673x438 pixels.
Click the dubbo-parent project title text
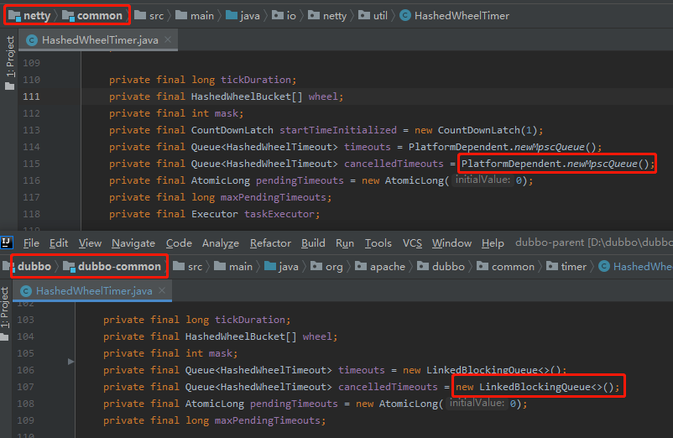(x=593, y=242)
